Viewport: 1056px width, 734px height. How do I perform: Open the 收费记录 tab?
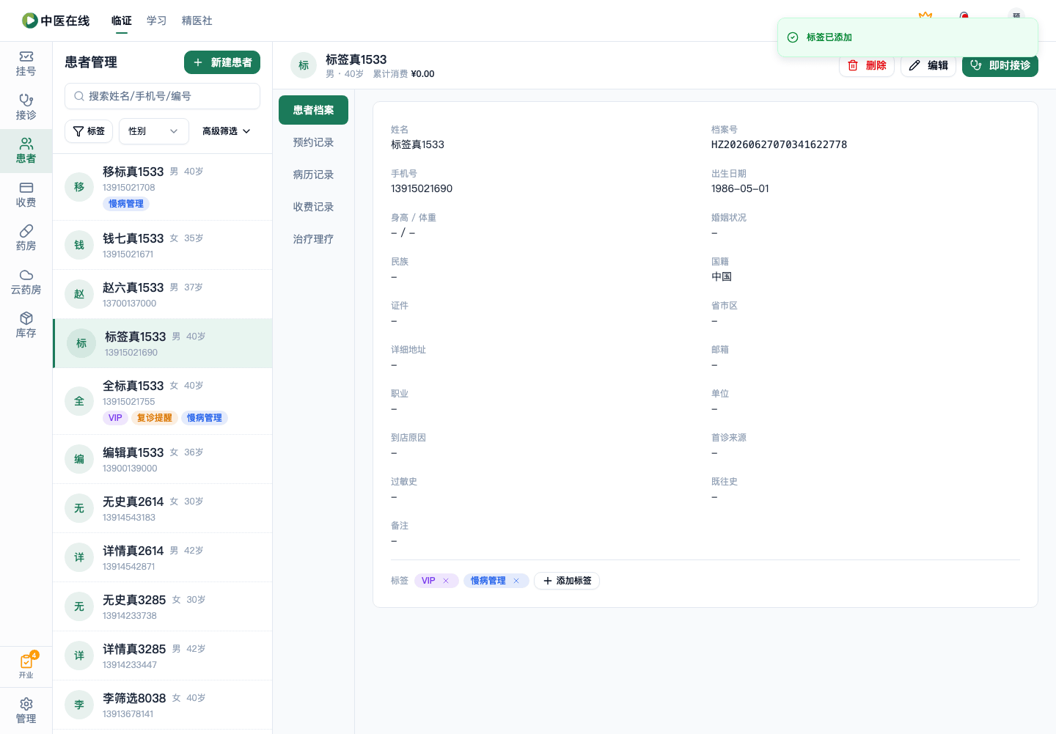(313, 207)
